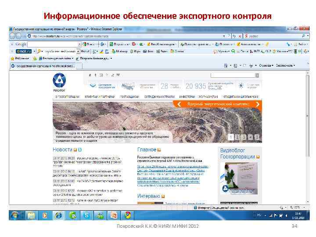Click the Mail.ru toolbar logo button

click(x=24, y=51)
